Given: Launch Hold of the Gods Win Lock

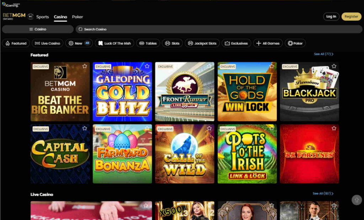Looking at the screenshot, I should [247, 92].
